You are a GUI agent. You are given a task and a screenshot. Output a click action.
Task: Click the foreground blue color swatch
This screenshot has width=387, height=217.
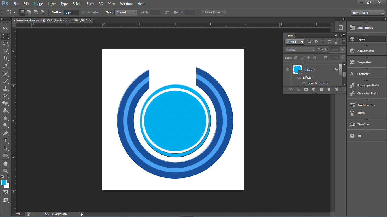[4, 183]
